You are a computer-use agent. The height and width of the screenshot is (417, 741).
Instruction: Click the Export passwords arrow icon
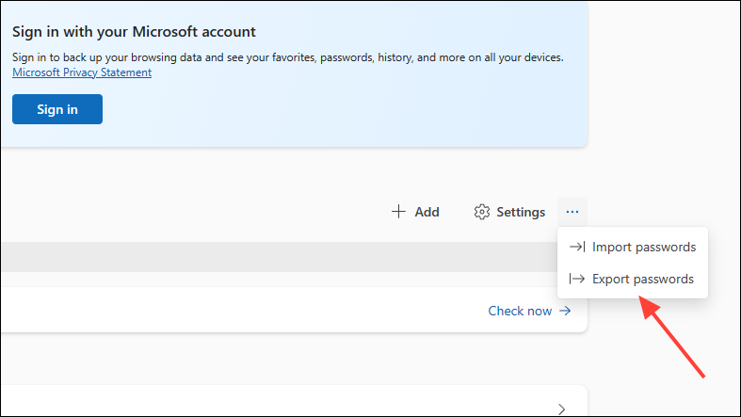pos(577,280)
